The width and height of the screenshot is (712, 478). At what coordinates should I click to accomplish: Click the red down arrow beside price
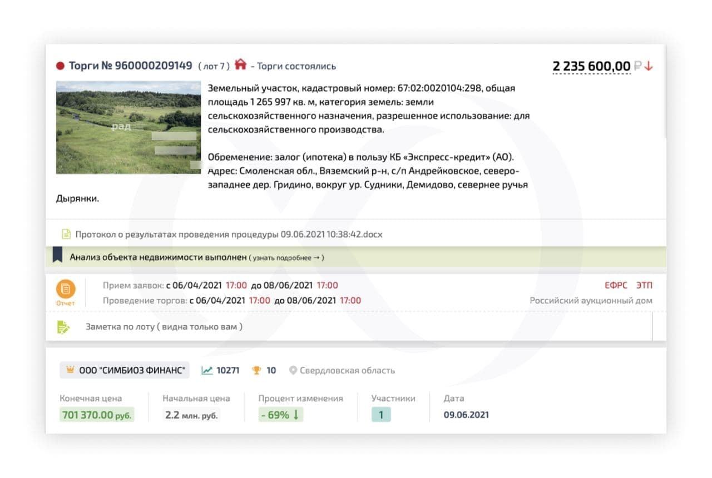649,66
